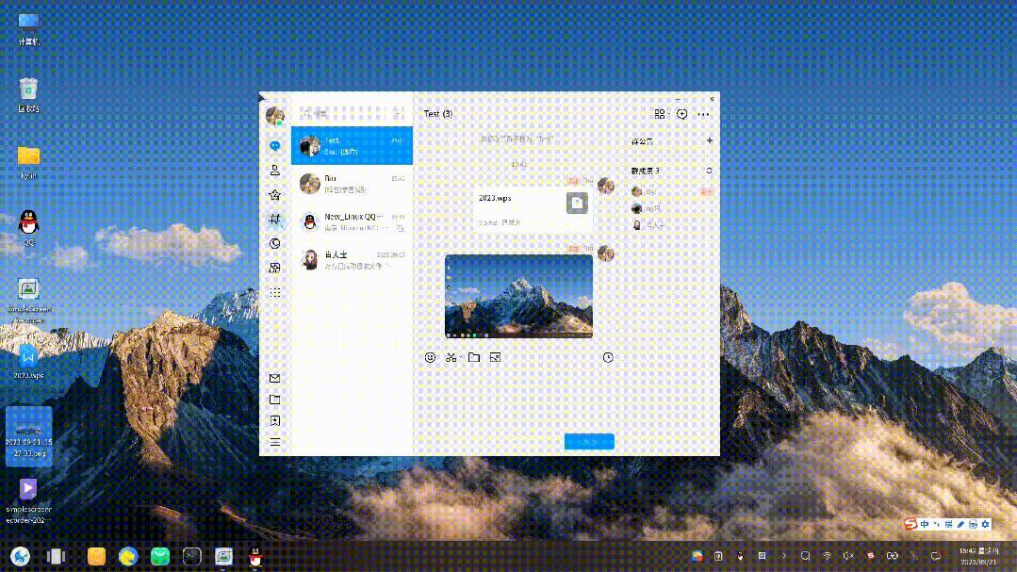Open the Contacts icon in QQ sidebar
This screenshot has height=572, width=1017.
(275, 170)
